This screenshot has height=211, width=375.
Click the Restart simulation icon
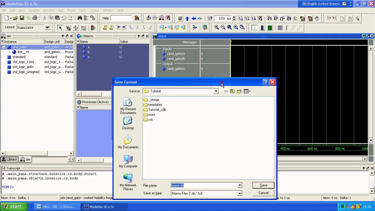(x=210, y=18)
